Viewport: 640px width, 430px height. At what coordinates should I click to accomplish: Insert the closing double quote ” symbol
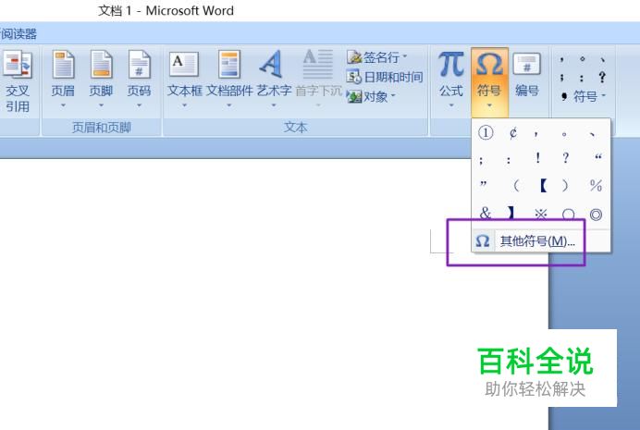(x=484, y=184)
